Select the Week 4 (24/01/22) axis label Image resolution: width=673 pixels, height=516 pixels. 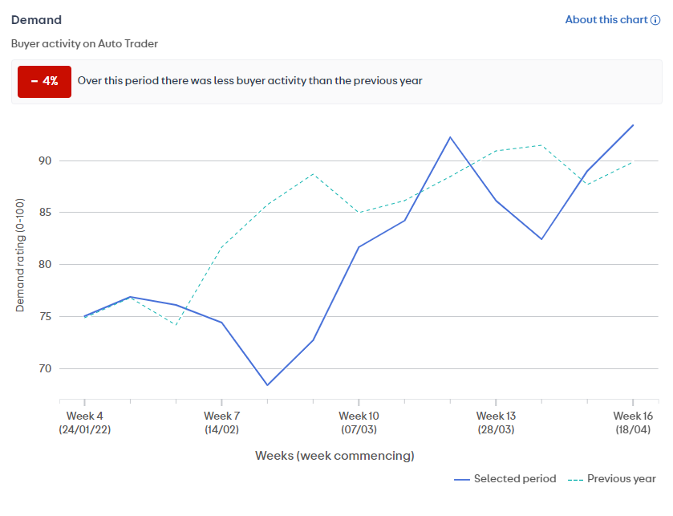(x=84, y=422)
